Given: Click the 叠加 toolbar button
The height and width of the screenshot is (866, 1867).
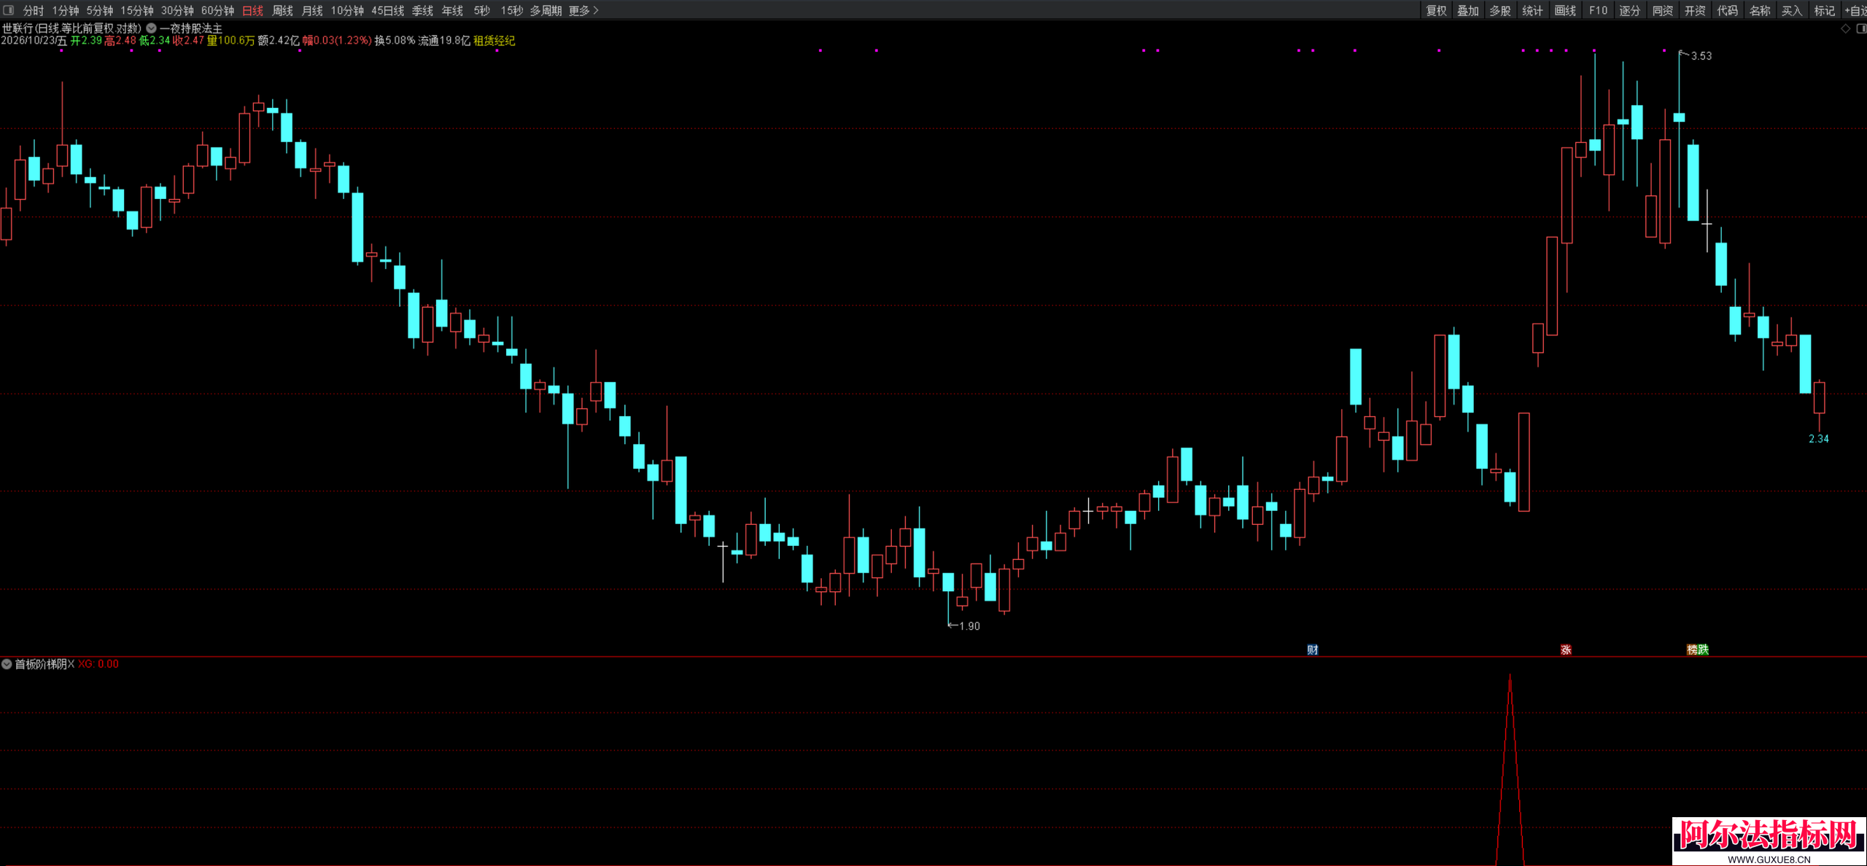Looking at the screenshot, I should click(x=1468, y=10).
